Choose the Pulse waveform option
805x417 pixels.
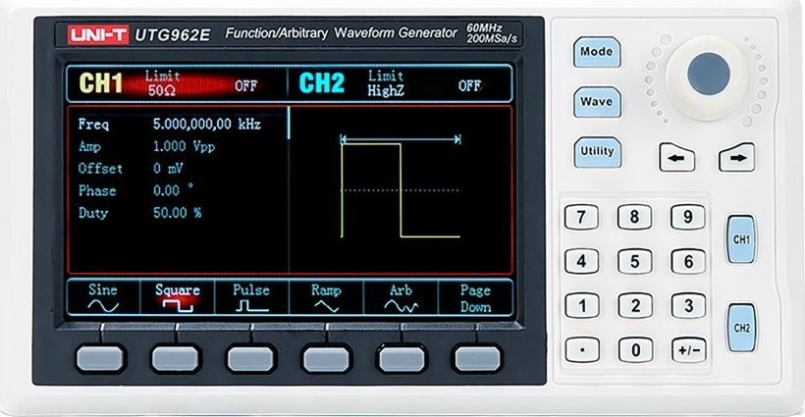point(251,298)
